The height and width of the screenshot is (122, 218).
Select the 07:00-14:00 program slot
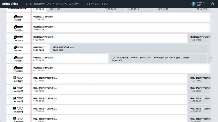click(x=70, y=59)
